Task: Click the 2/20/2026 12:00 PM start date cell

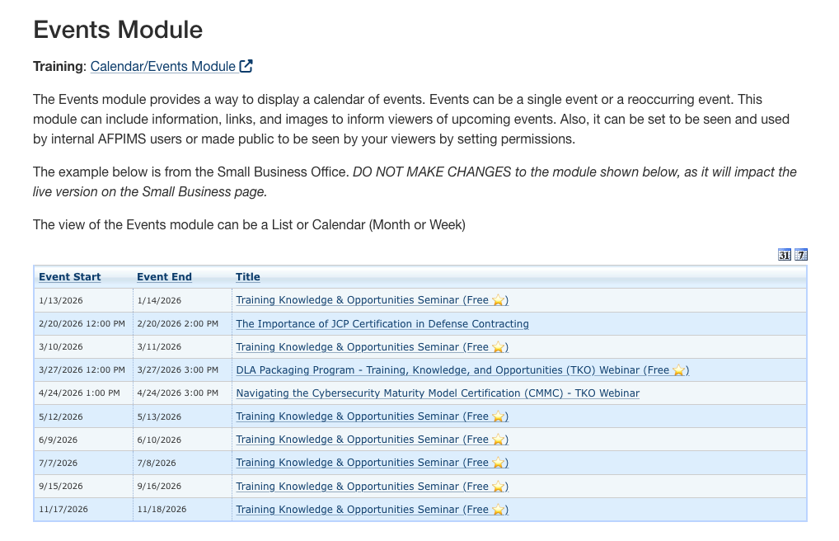Action: point(82,324)
